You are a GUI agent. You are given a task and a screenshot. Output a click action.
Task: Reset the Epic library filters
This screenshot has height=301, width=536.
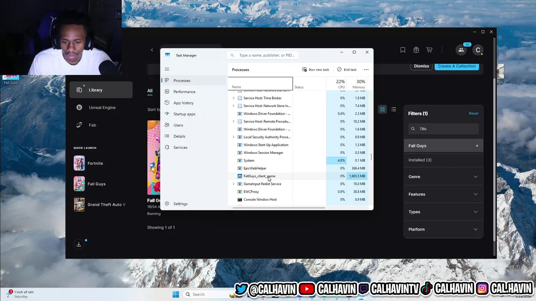point(474,113)
